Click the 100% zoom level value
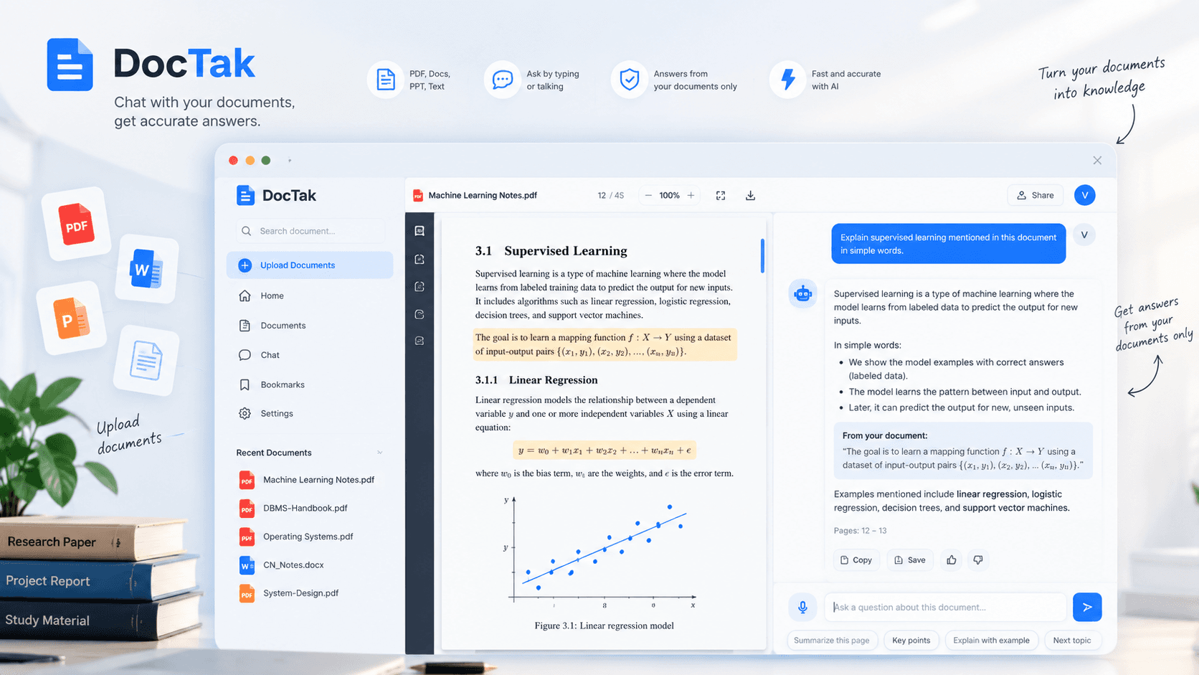This screenshot has height=675, width=1199. 669,195
